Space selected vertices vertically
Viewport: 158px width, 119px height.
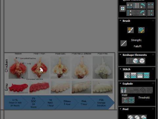tap(150, 13)
